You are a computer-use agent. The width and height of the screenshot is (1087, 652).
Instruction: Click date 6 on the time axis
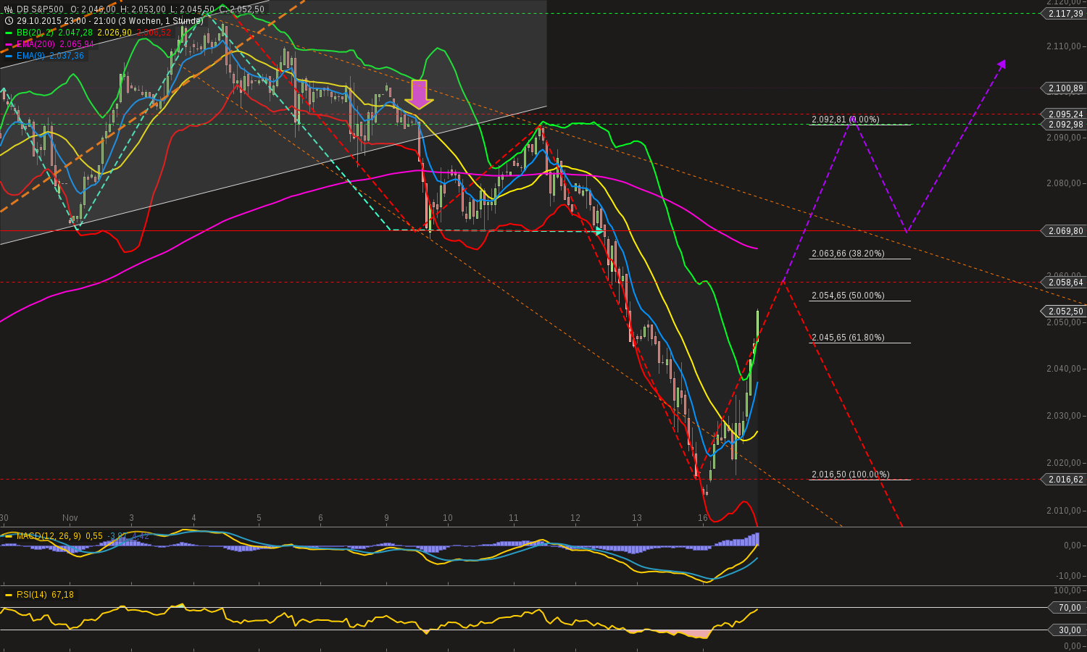(320, 518)
